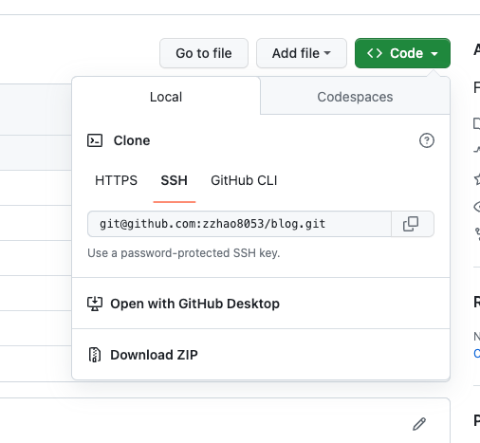
Task: Click the angle-brackets icon on Code button
Action: click(375, 53)
